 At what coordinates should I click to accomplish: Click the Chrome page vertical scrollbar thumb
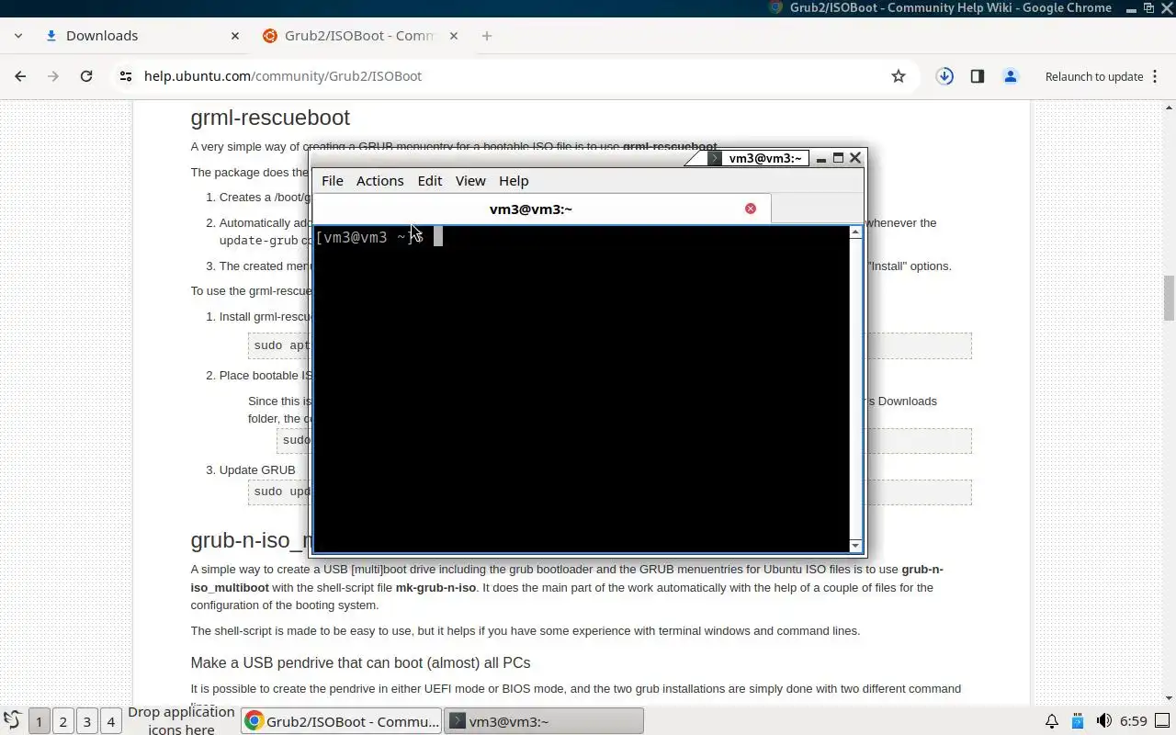click(x=1169, y=298)
